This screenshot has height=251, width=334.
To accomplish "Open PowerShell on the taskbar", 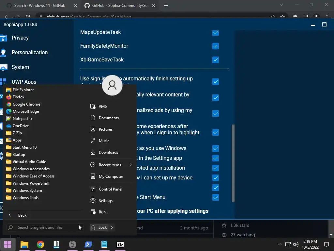I will (88, 244).
